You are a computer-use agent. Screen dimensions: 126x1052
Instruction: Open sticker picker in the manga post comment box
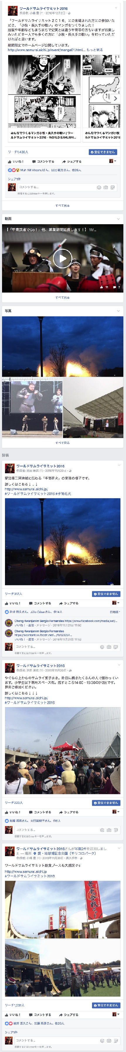point(113,187)
